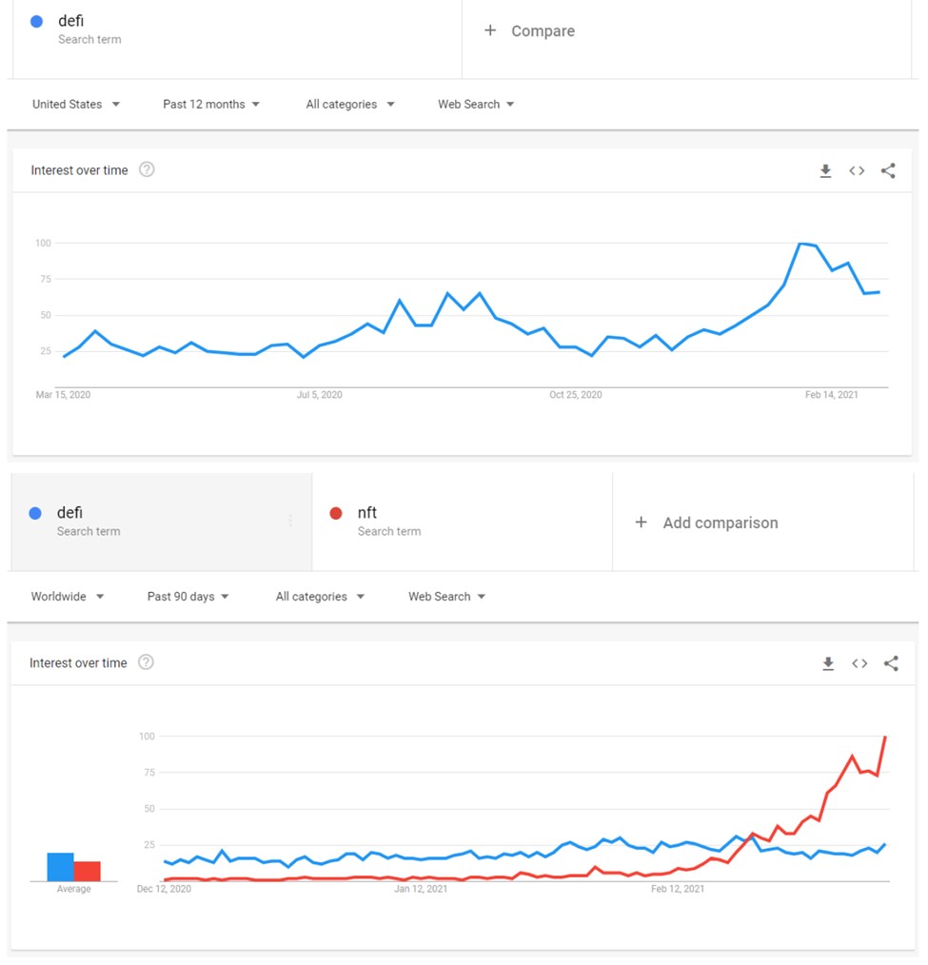Select the nft search term card
Image resolution: width=928 pixels, height=965 pixels.
462,522
